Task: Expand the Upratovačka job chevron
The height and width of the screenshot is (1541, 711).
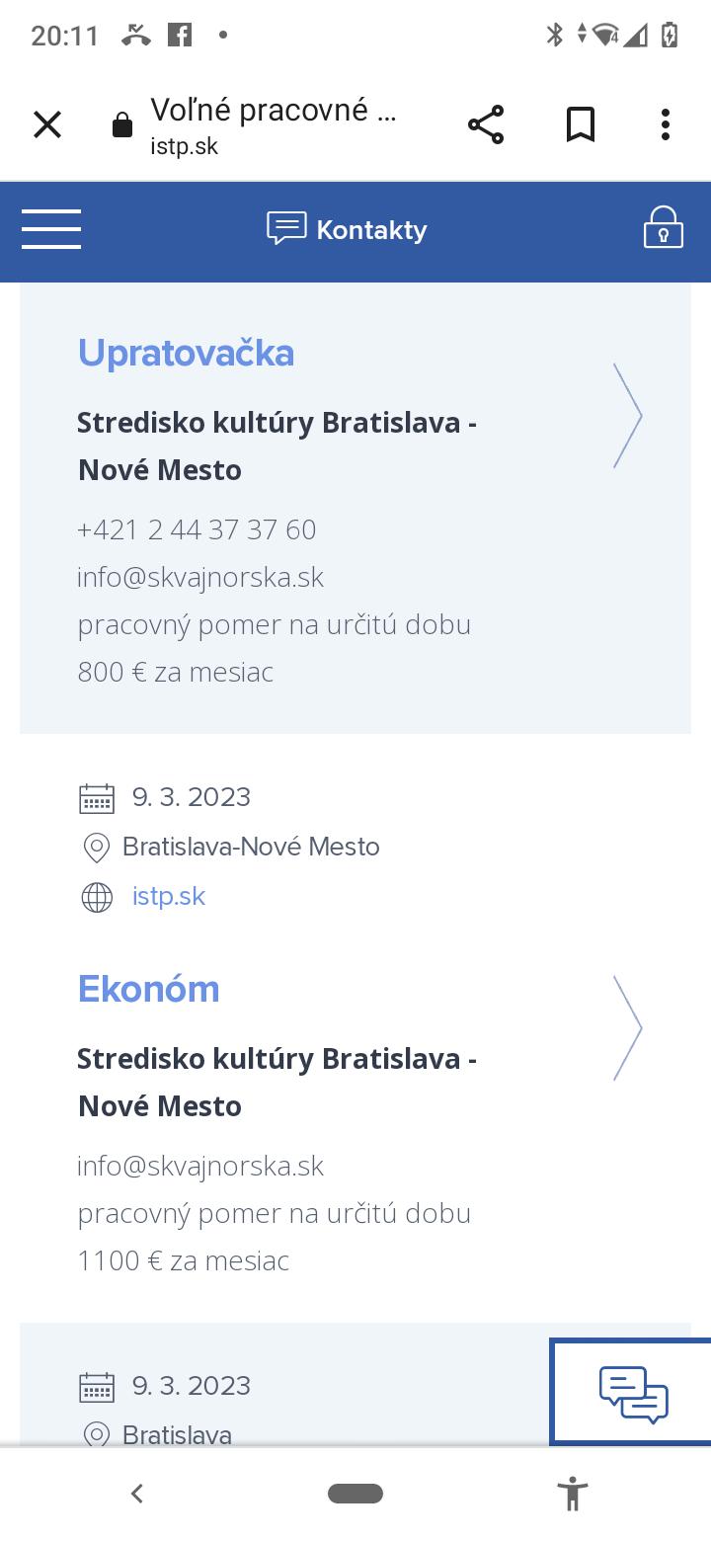Action: click(x=627, y=416)
